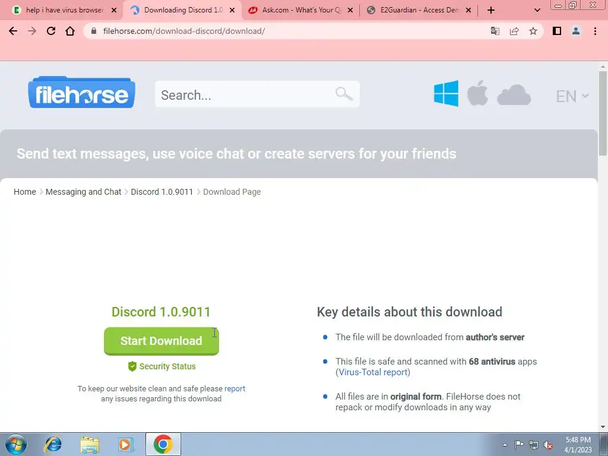Reload the current page

(x=51, y=31)
